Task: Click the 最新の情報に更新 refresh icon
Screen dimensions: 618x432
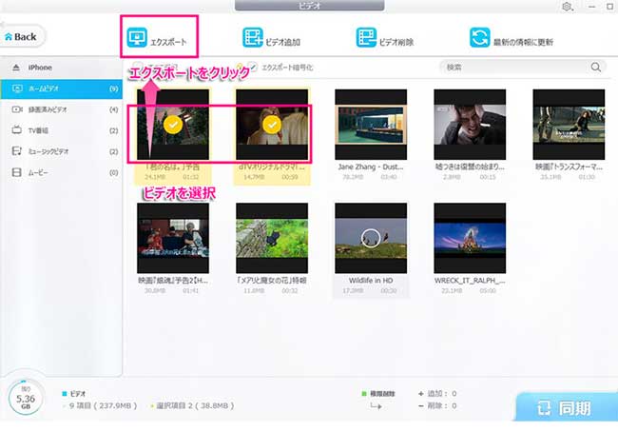Action: [x=479, y=37]
